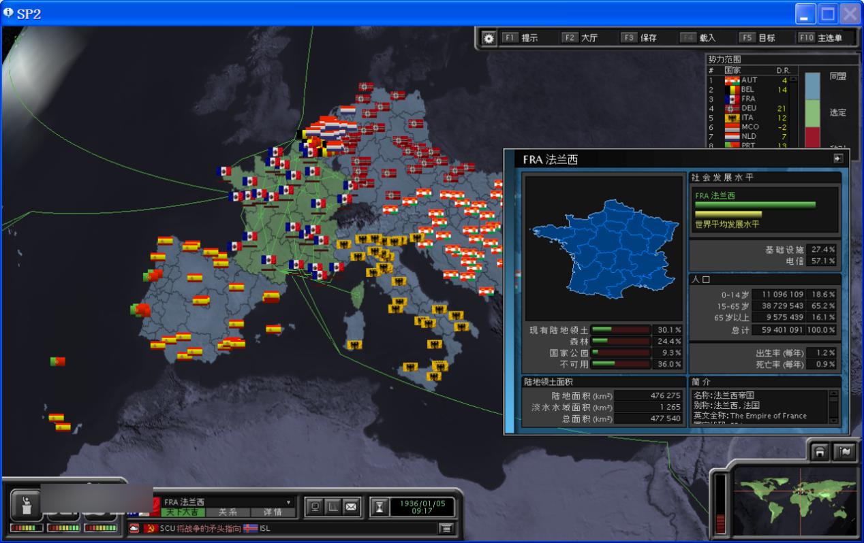The width and height of the screenshot is (864, 543).
Task: Click the F3 保存 save button
Action: point(639,38)
